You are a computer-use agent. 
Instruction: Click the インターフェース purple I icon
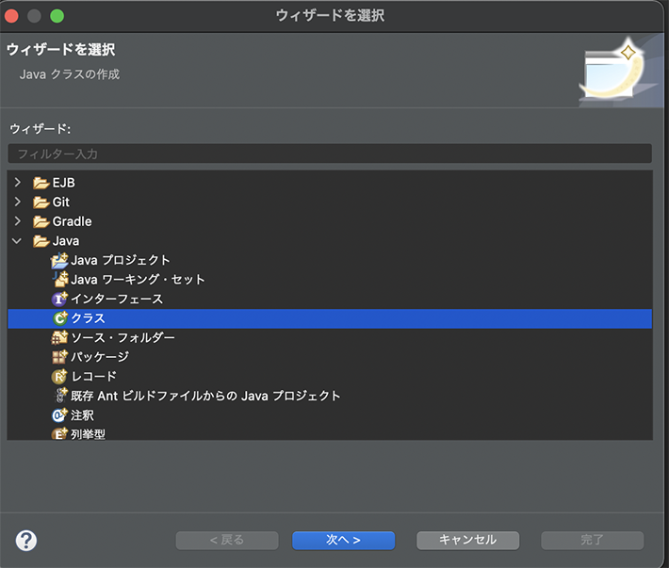coord(59,299)
